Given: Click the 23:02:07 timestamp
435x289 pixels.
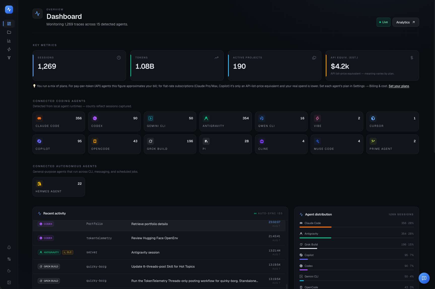Looking at the screenshot, I should 274,222.
